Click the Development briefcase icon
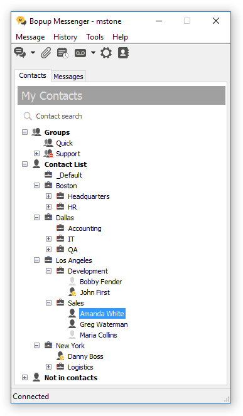Viewport: 243px width, 416px height. coord(60,270)
